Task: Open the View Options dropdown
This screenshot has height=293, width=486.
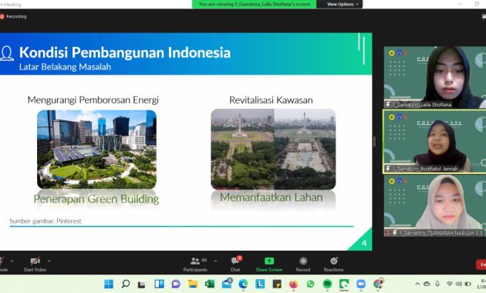Action: coord(343,5)
